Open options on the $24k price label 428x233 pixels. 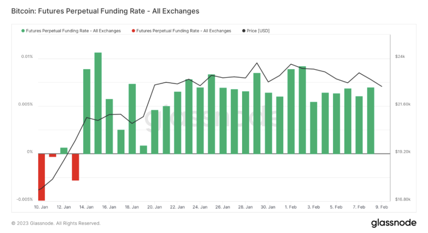point(401,56)
